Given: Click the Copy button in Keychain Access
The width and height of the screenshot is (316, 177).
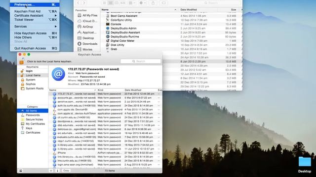Looking at the screenshot, I should click(66, 171).
